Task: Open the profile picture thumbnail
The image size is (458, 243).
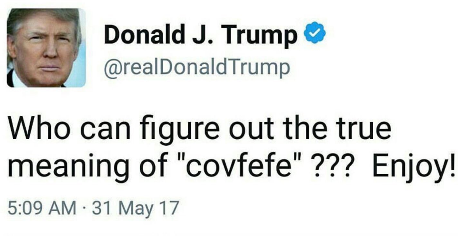Action: (x=46, y=47)
